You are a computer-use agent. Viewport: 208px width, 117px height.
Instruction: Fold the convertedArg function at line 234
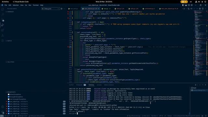pos(76,32)
